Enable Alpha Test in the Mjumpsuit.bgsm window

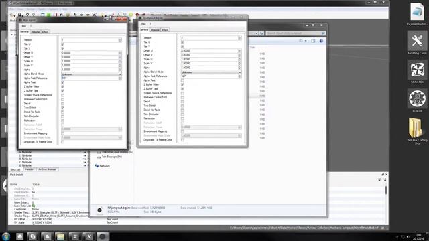182,80
